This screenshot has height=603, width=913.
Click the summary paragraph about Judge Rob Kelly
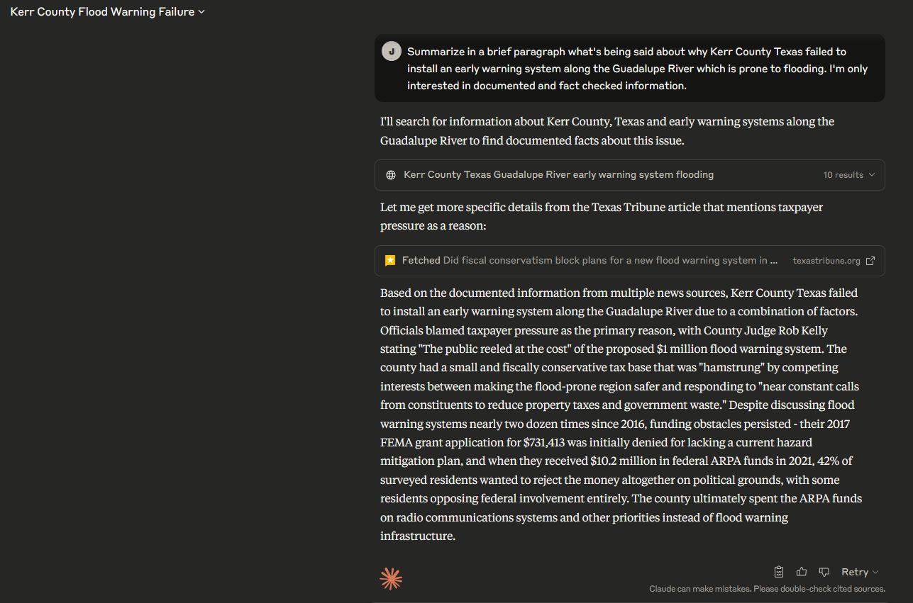621,414
